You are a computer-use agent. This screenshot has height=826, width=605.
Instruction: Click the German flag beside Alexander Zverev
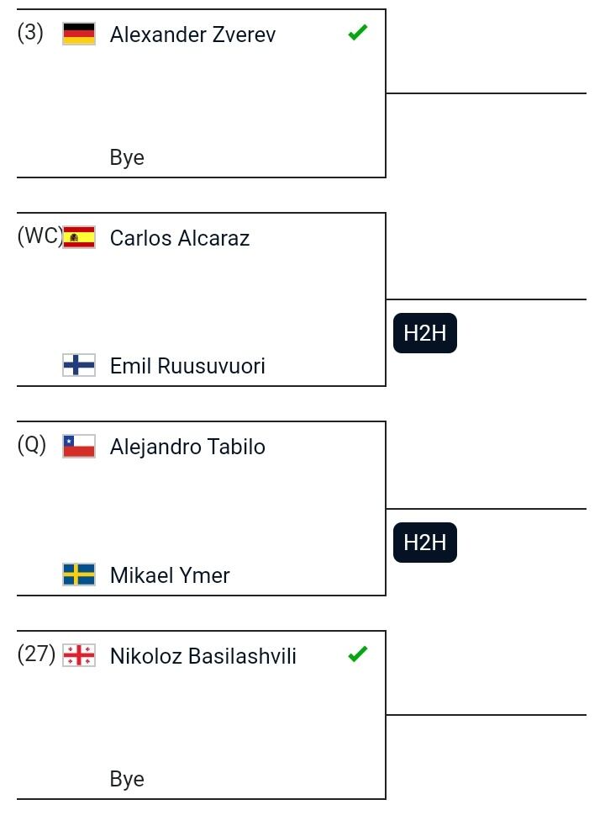[79, 34]
